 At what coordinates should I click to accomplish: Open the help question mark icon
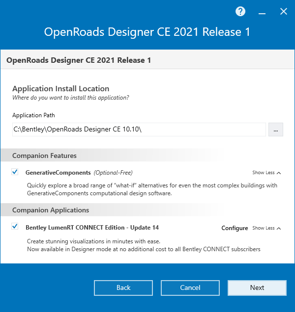(x=240, y=11)
